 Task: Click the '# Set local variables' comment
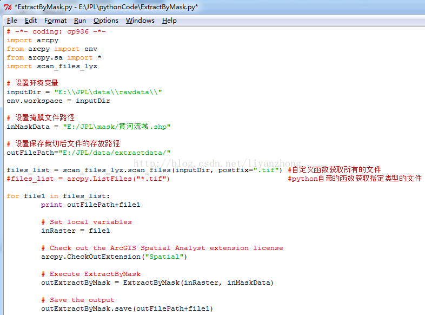87,222
